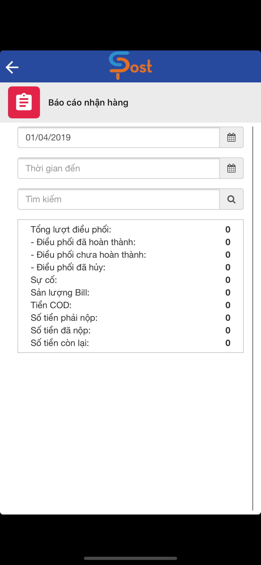Focus the Thời gian đến field
The width and height of the screenshot is (261, 565).
(x=119, y=168)
